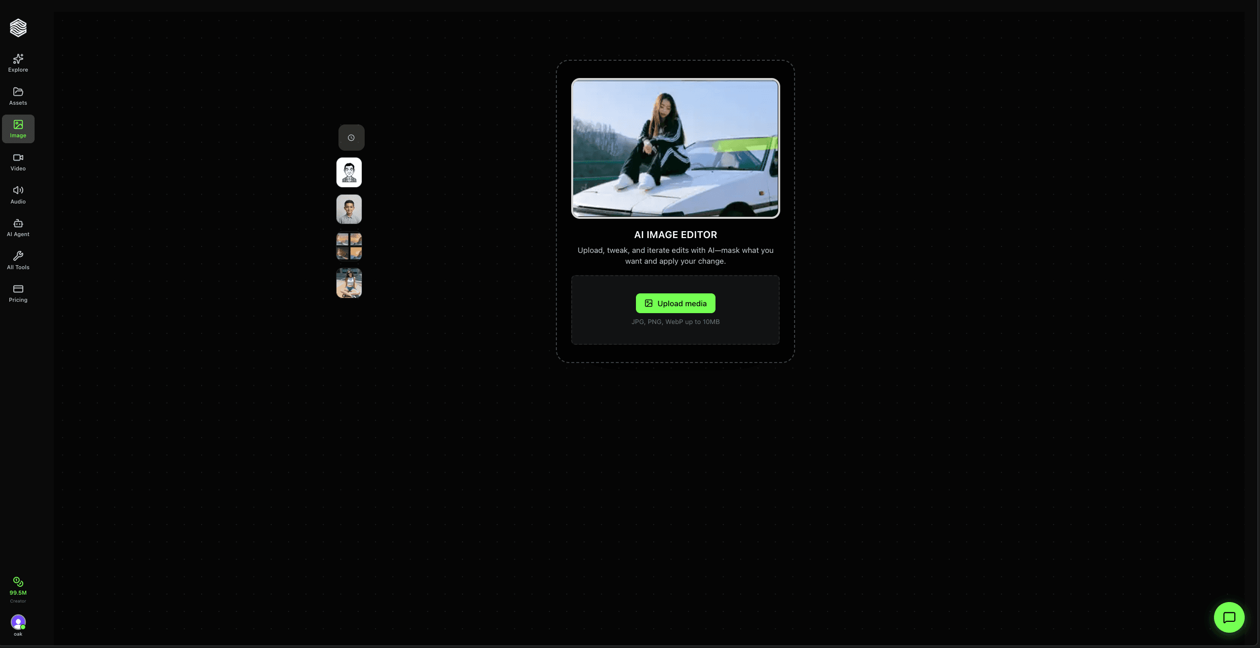Browse All Tools from the sidebar
The height and width of the screenshot is (648, 1260).
coord(18,260)
